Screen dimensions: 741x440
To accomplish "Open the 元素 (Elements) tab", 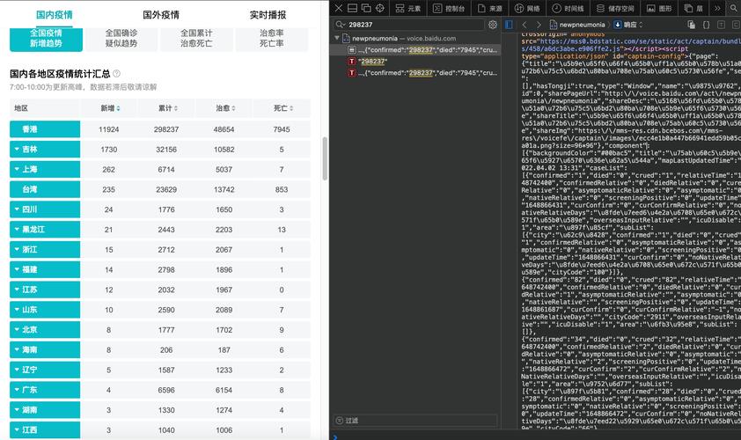I will point(408,8).
